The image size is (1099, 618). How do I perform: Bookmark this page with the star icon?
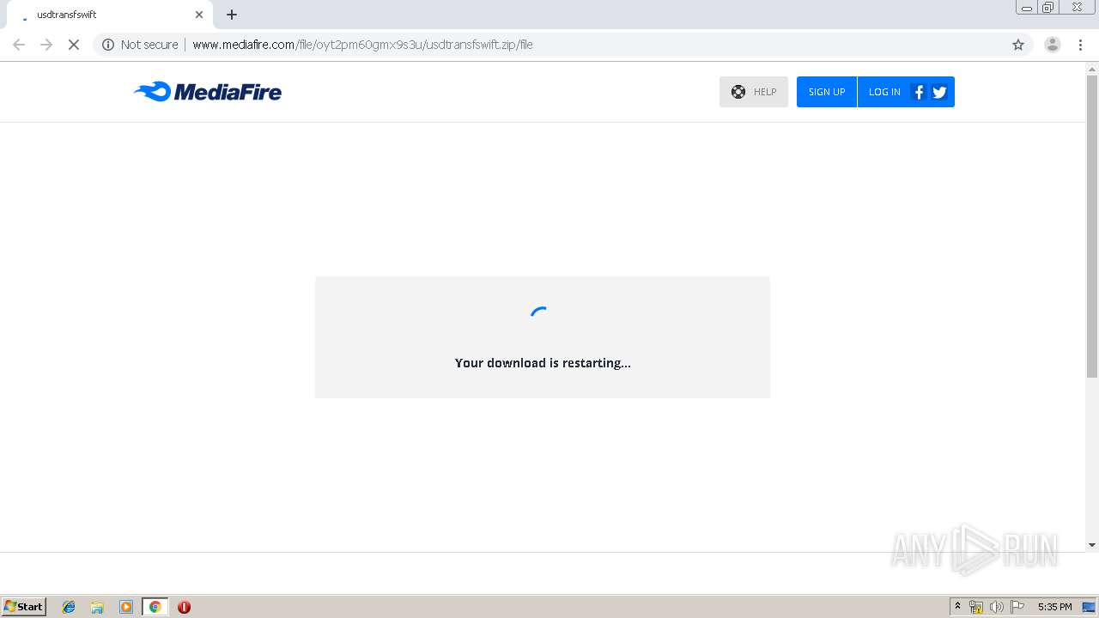tap(1018, 45)
